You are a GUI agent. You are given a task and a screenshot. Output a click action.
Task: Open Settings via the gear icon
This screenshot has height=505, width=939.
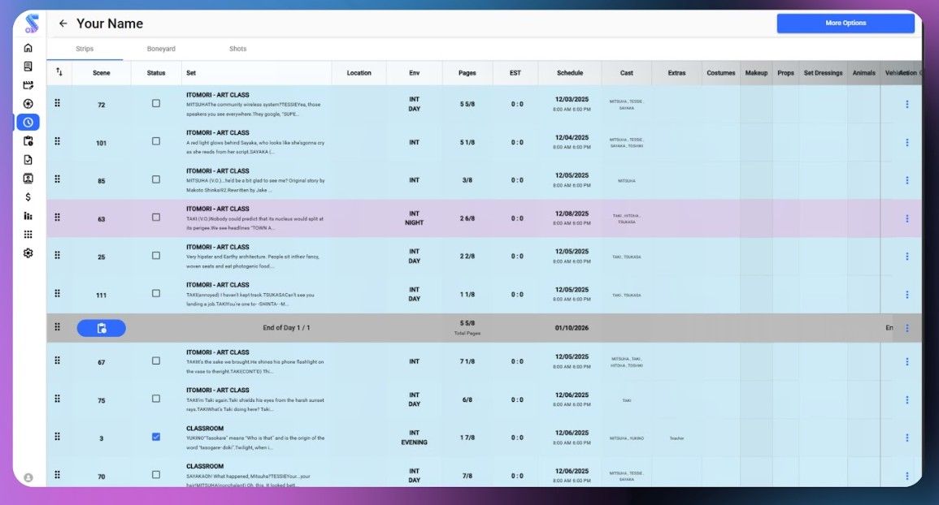coord(28,252)
